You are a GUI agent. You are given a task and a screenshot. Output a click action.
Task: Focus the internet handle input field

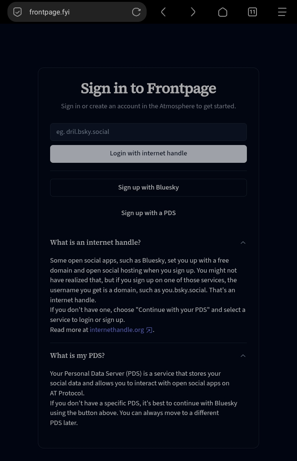coord(148,132)
